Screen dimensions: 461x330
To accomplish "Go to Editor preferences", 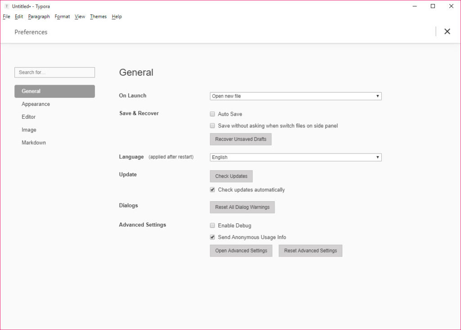I will pyautogui.click(x=28, y=117).
